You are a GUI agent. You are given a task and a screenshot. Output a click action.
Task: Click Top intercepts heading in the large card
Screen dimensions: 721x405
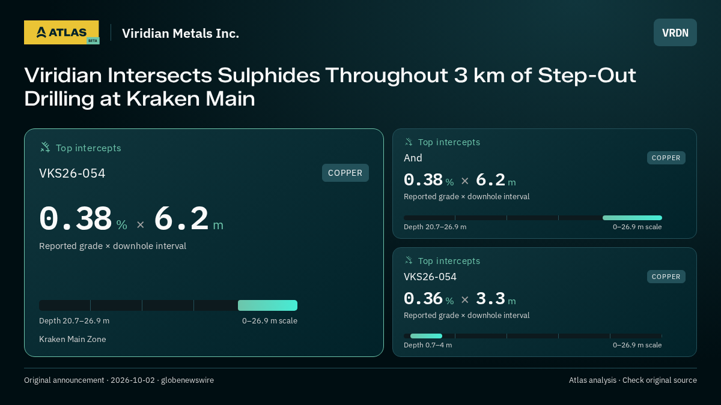88,148
